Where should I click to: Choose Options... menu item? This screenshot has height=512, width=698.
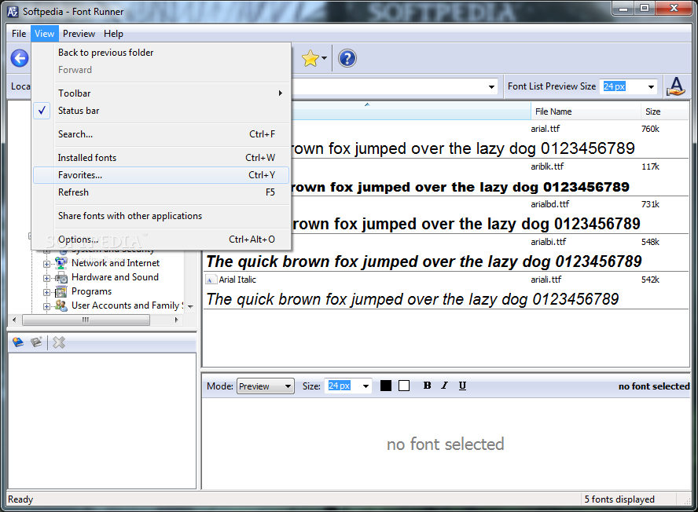[x=161, y=240]
